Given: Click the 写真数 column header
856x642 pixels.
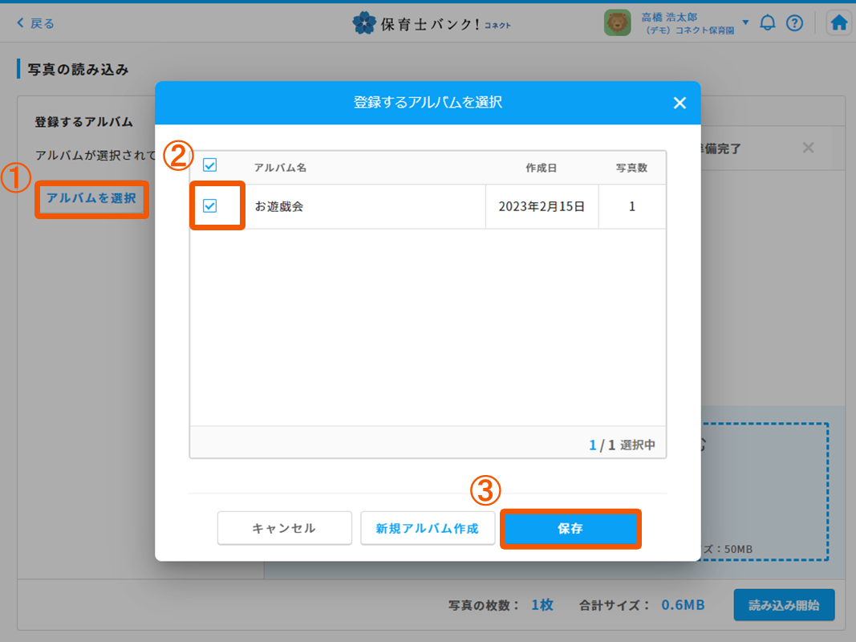Looking at the screenshot, I should pos(631,168).
